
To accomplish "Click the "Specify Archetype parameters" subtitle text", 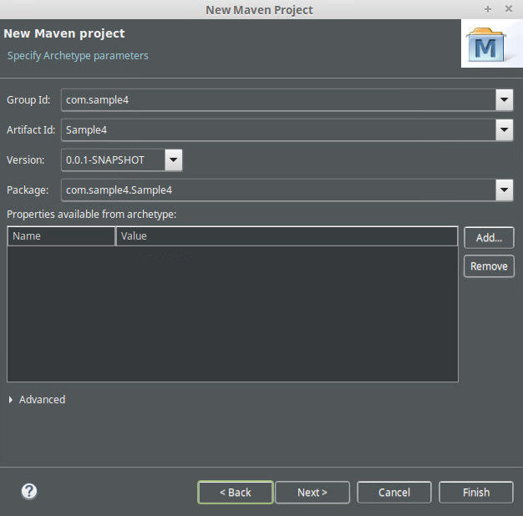I will pos(78,56).
